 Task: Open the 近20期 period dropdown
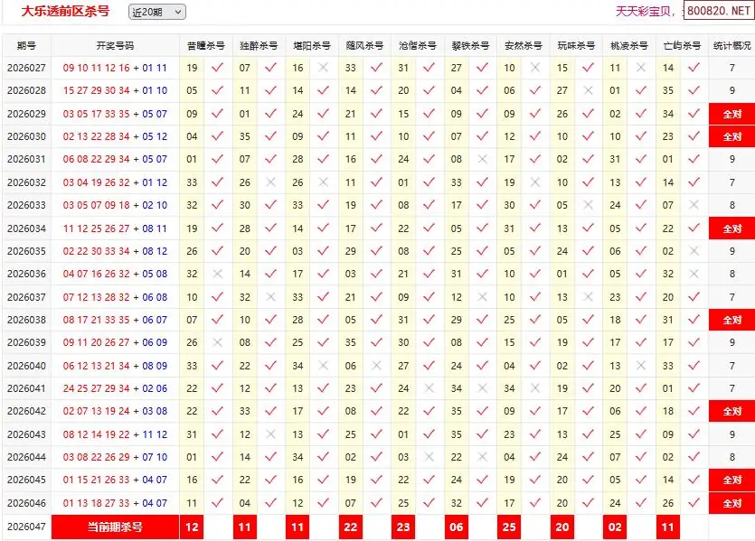point(156,12)
